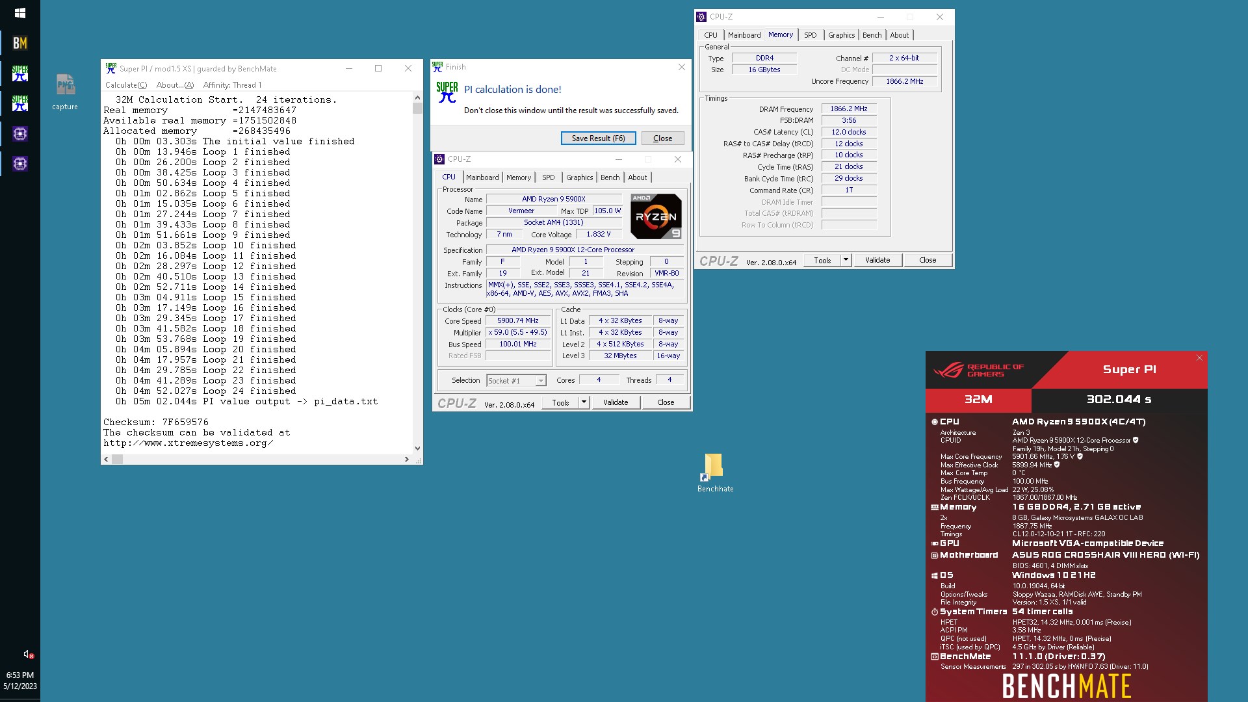Switch to Mainboard tab in CPU-Z CPU window

tap(482, 177)
